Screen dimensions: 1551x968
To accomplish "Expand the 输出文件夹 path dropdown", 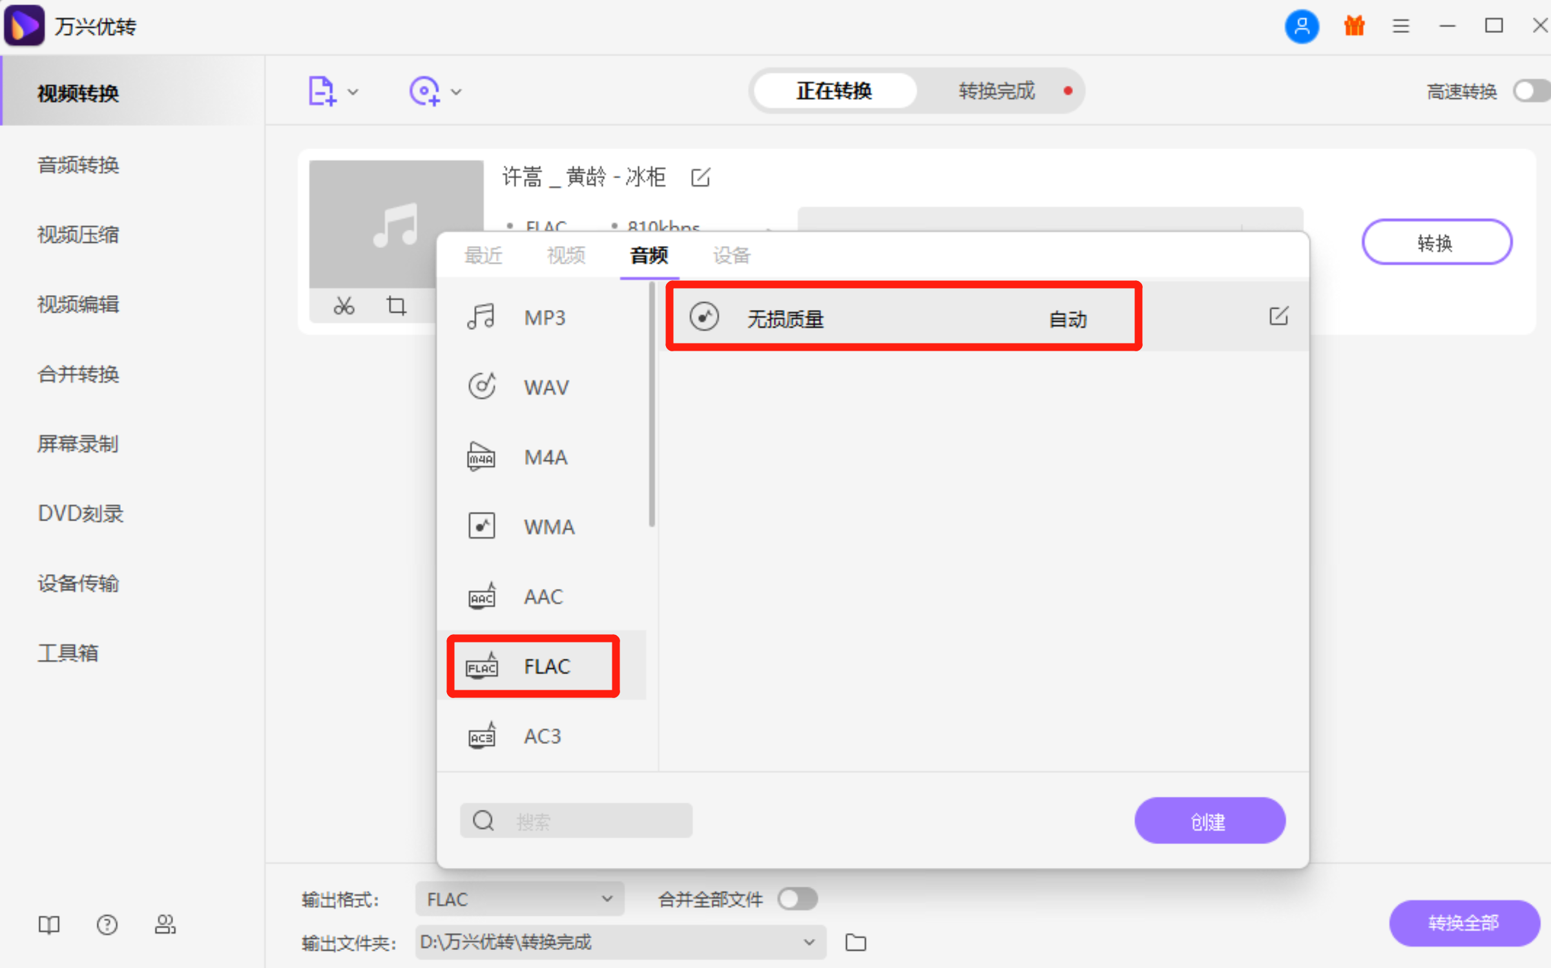I will [x=809, y=942].
